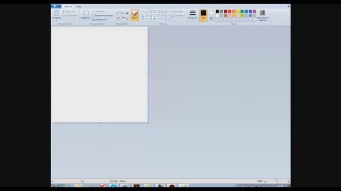This screenshot has height=191, width=341.
Task: Click the zoom in plus button
Action: coord(288,181)
